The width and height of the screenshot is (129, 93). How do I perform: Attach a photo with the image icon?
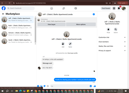pyautogui.click(x=41, y=86)
